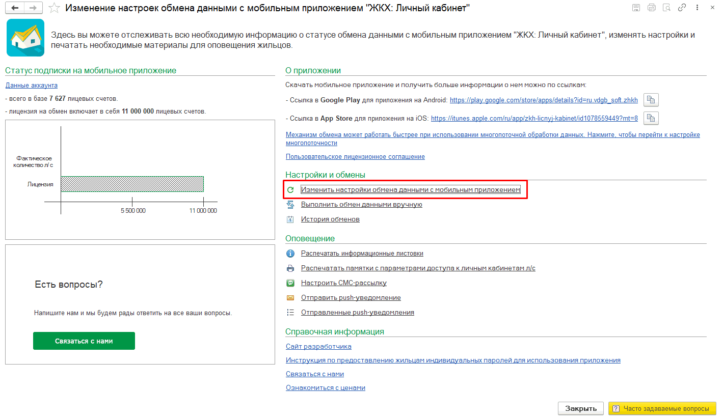
Task: Open the 'Сайт разработчика' link
Action: 318,347
